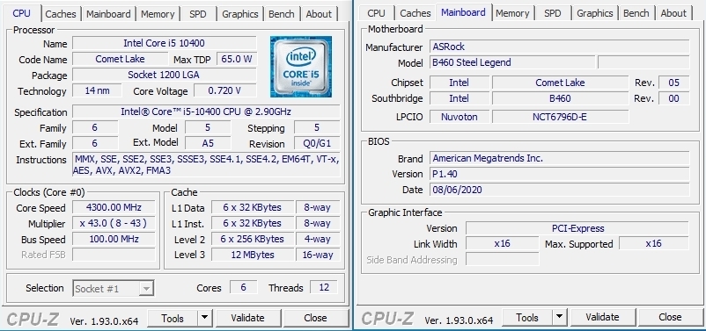Select CPU tab in left window
This screenshot has height=331, width=706.
tap(22, 13)
